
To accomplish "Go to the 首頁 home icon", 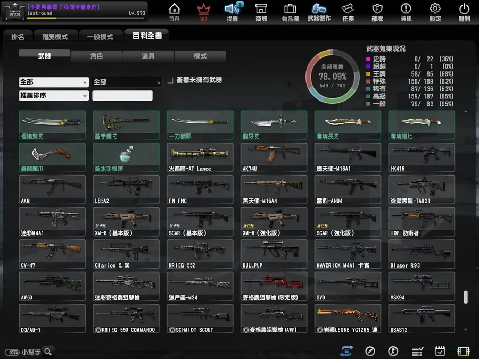I will pyautogui.click(x=174, y=12).
